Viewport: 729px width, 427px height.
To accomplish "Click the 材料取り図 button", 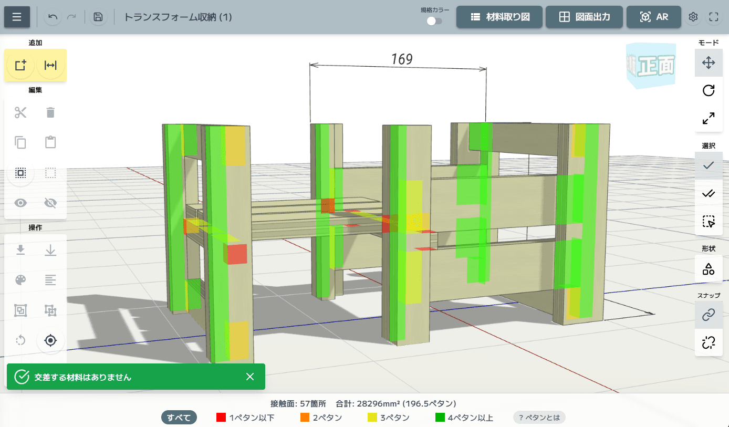I will pyautogui.click(x=499, y=17).
